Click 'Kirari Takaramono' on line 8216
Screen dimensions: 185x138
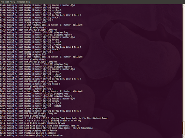pyautogui.click(x=83, y=128)
